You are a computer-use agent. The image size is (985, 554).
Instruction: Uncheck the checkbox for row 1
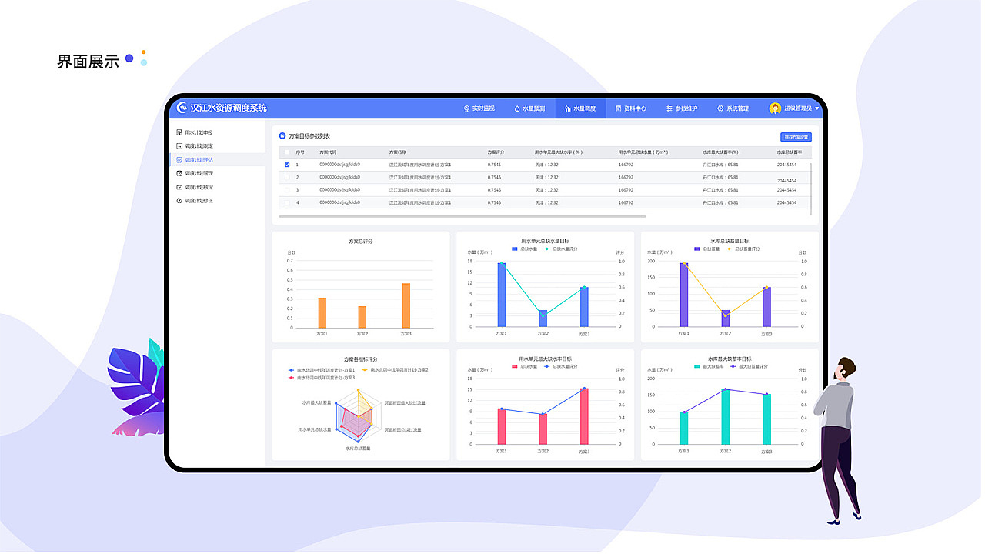click(287, 165)
